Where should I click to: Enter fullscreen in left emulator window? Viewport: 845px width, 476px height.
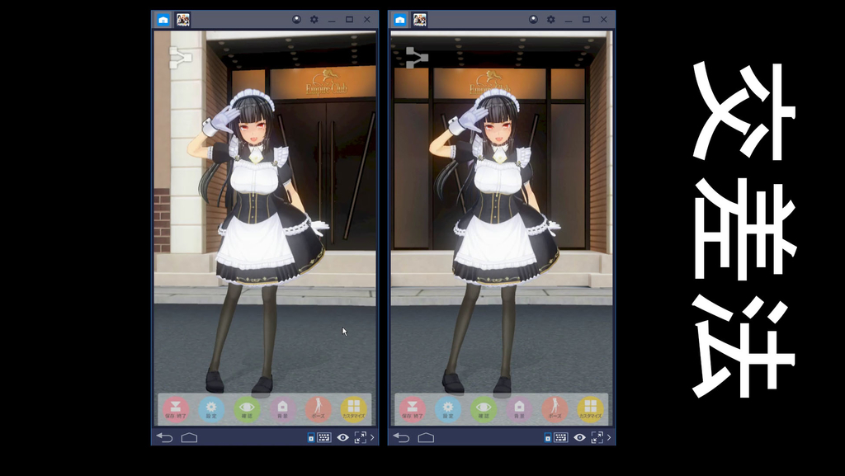tap(360, 437)
